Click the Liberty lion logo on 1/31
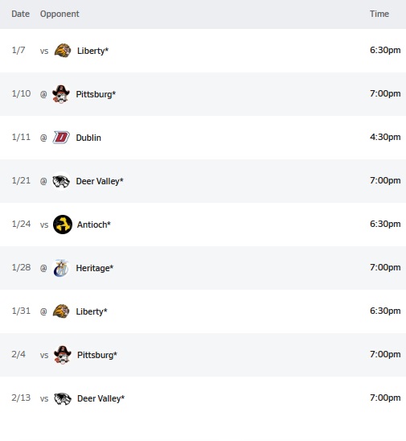406x441 pixels. (61, 311)
